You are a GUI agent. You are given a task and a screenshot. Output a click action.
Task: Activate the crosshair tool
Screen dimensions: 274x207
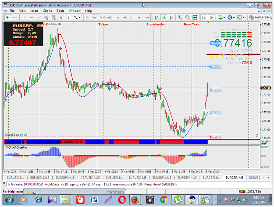point(15,17)
